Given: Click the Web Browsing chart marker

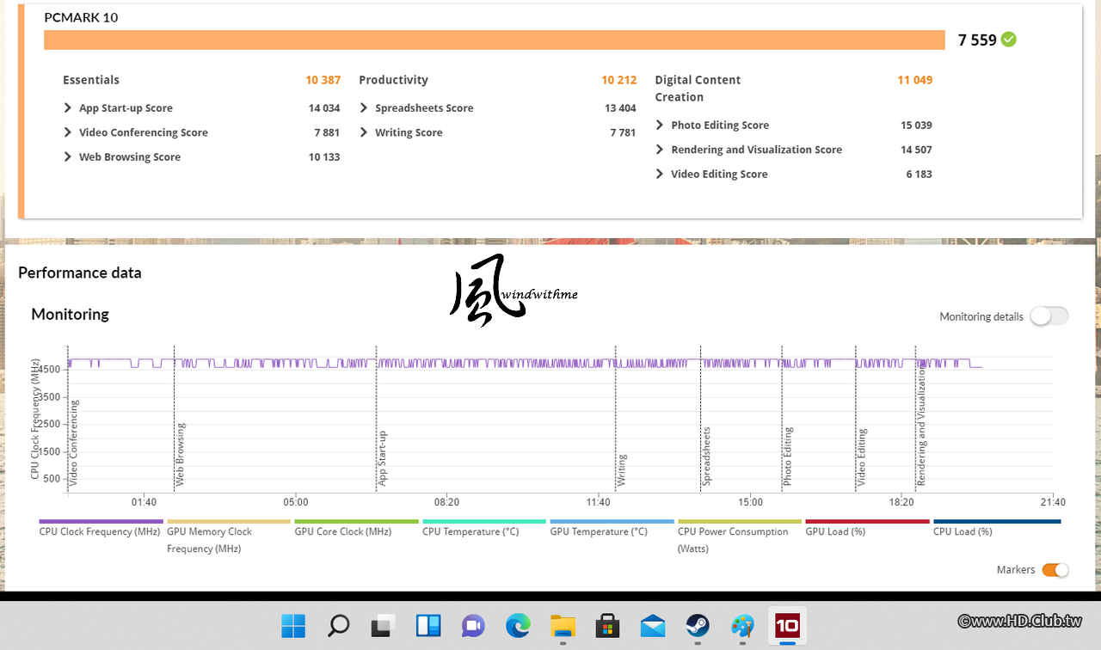Looking at the screenshot, I should tap(181, 455).
